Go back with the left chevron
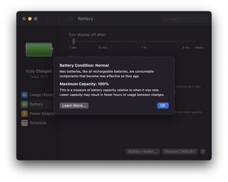Screen dimensions: 228x182 (x=48, y=19)
